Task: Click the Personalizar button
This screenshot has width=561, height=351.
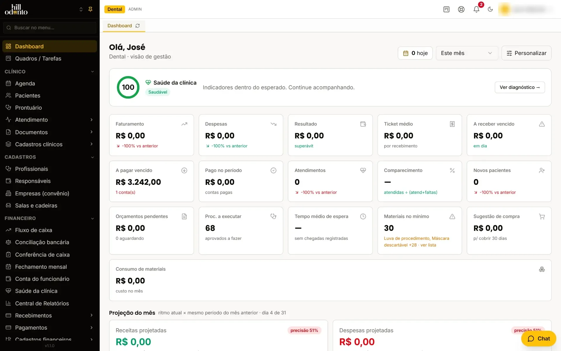Action: pos(526,53)
